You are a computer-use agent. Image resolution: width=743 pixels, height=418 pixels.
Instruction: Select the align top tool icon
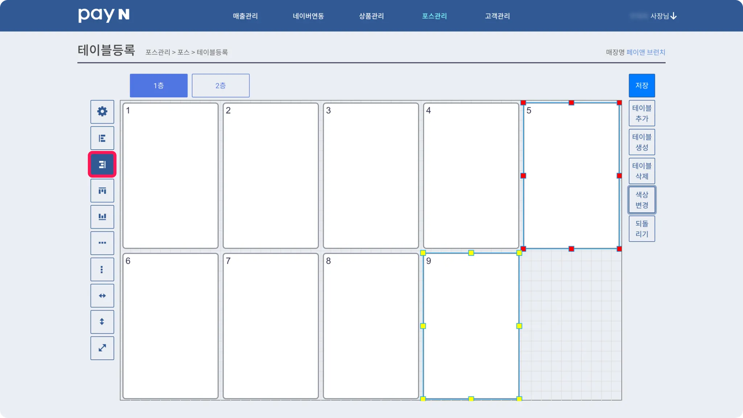102,190
